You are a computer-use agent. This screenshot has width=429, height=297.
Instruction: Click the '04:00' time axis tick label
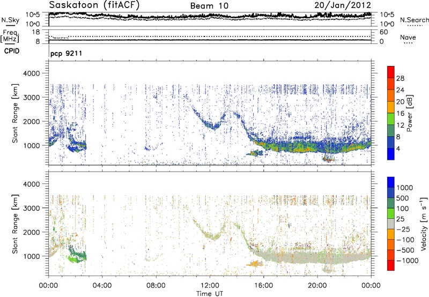(x=102, y=286)
